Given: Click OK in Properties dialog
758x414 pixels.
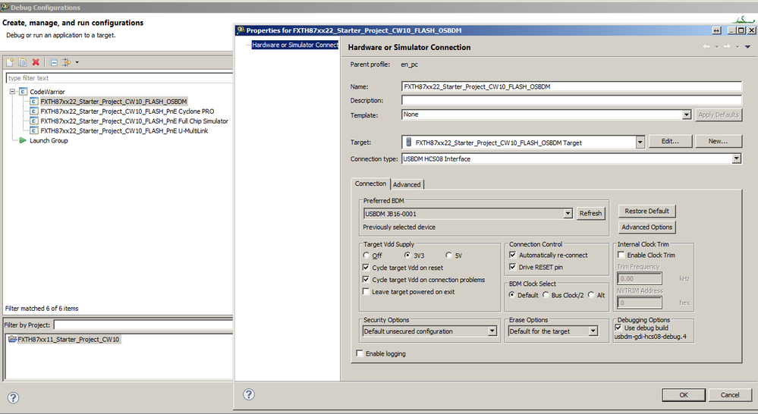Looking at the screenshot, I should [684, 395].
